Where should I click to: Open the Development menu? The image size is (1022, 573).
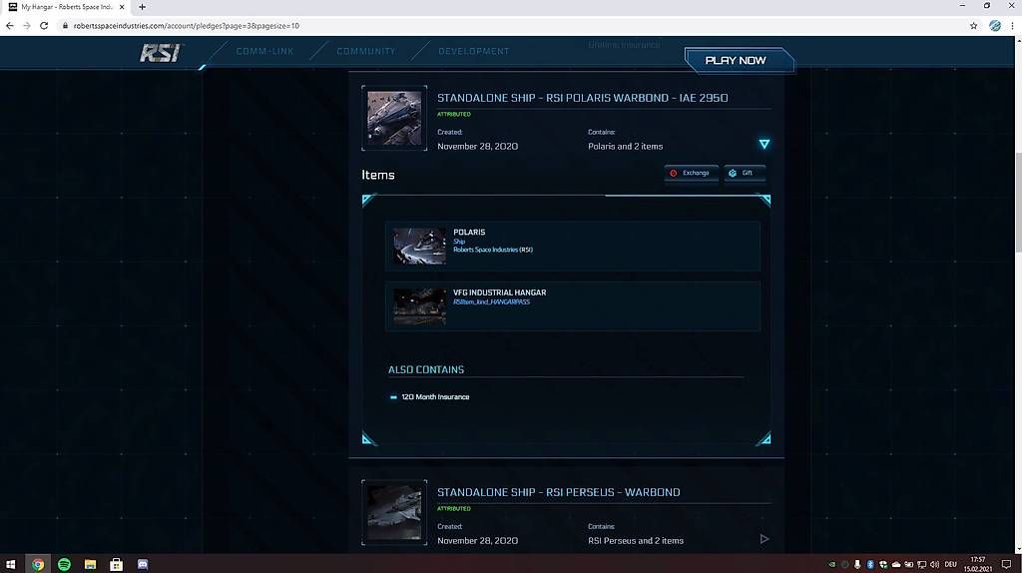click(x=474, y=51)
